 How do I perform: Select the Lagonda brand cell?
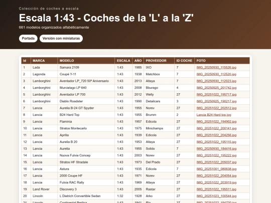[x=44, y=74]
